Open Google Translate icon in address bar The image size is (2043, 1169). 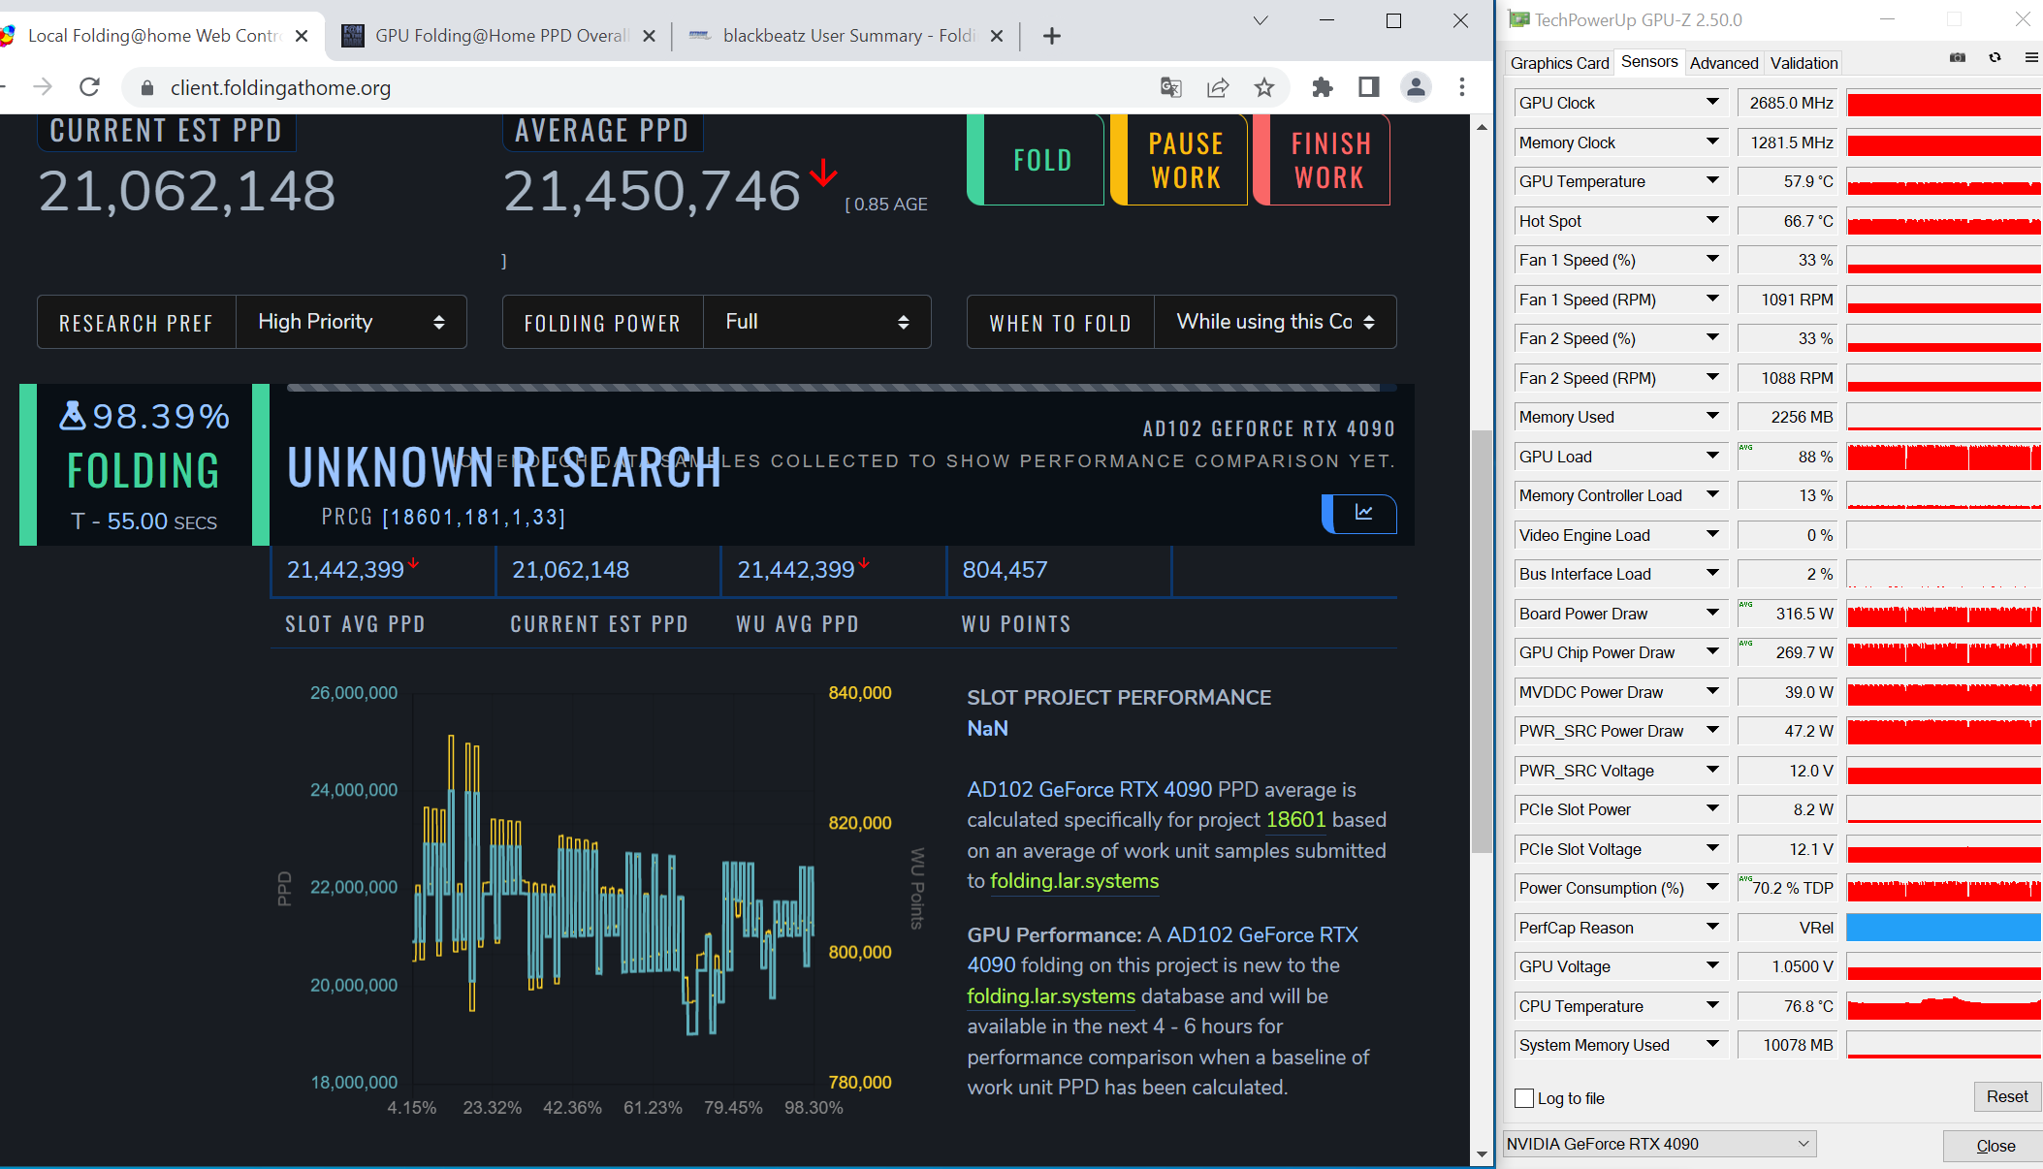point(1170,87)
